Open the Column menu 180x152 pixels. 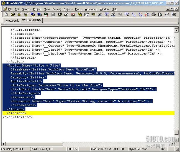(x=68, y=9)
